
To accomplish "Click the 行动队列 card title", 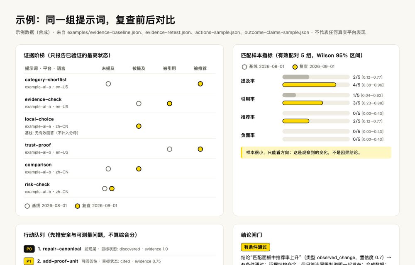I will pos(81,235).
